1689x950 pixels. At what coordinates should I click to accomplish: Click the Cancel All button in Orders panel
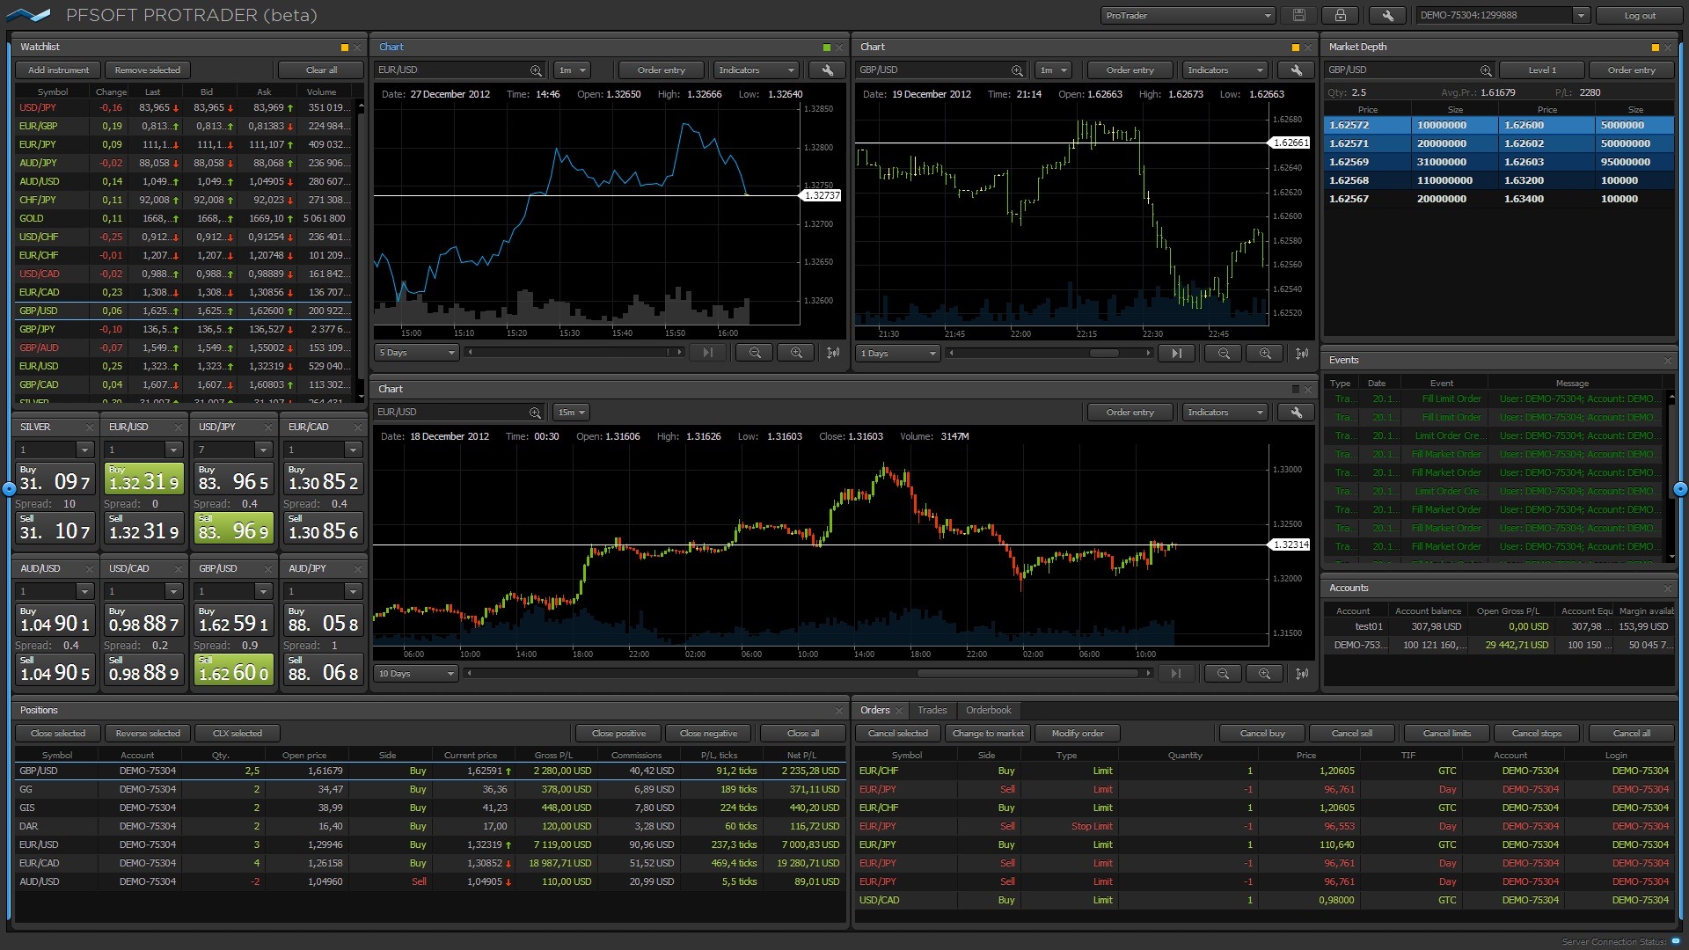click(1631, 732)
